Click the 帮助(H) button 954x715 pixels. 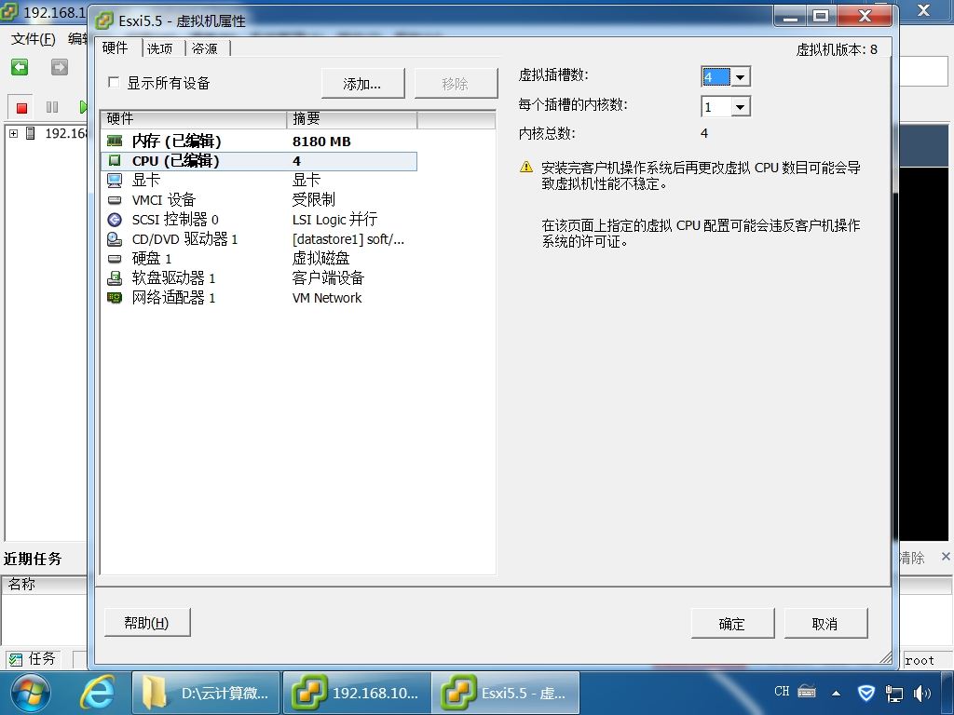146,623
